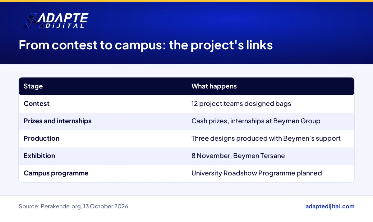Click '8 November, Beymen Tersane' cell

click(238, 156)
